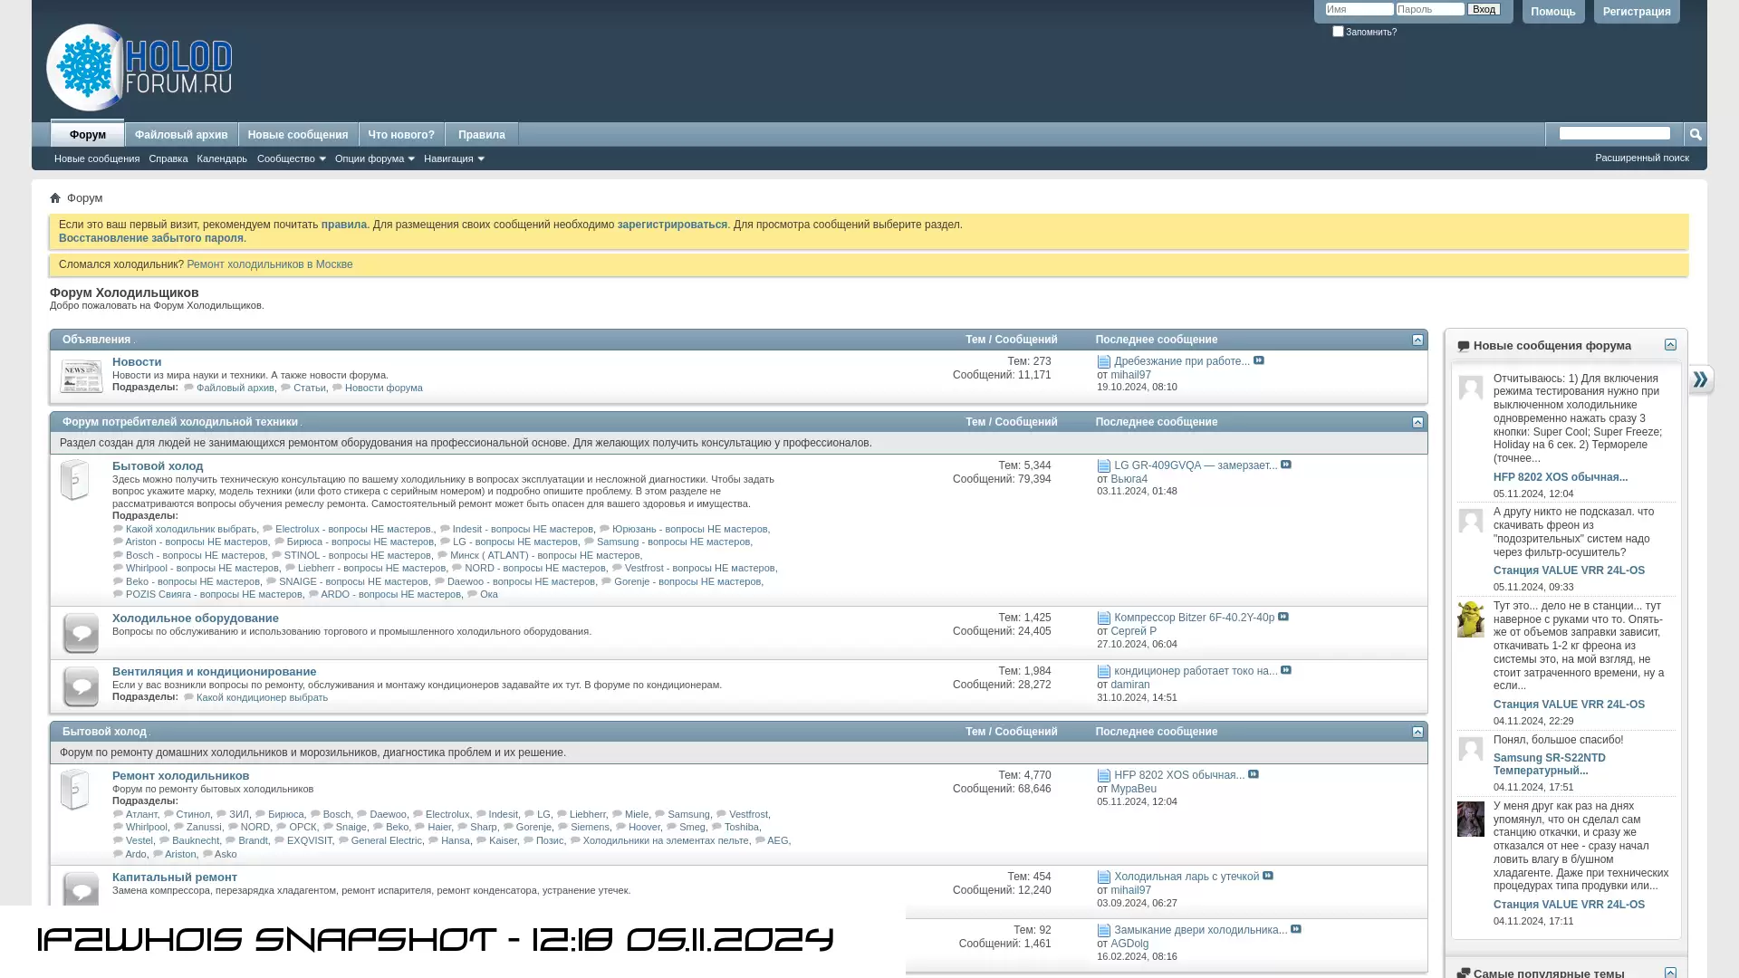Select the Форум tab
Image resolution: width=1739 pixels, height=978 pixels.
[x=88, y=134]
